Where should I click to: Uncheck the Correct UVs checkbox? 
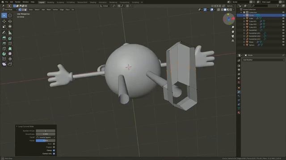pos(54,154)
